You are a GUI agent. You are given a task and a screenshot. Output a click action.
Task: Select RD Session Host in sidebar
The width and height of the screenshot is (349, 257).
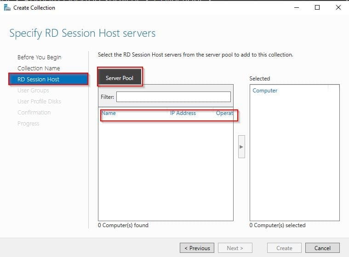[x=39, y=80]
